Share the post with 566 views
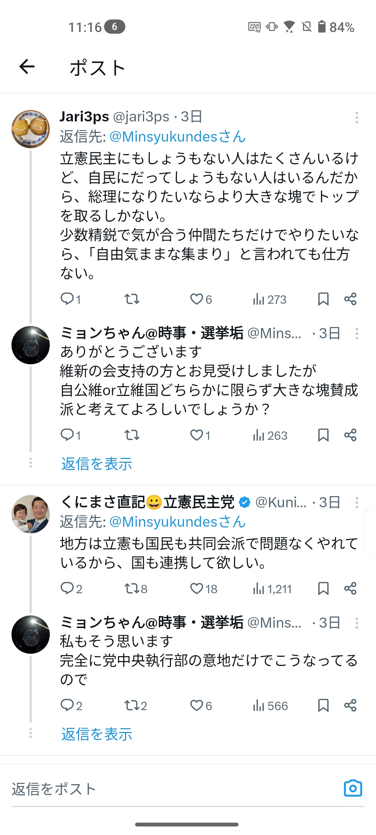 [350, 705]
